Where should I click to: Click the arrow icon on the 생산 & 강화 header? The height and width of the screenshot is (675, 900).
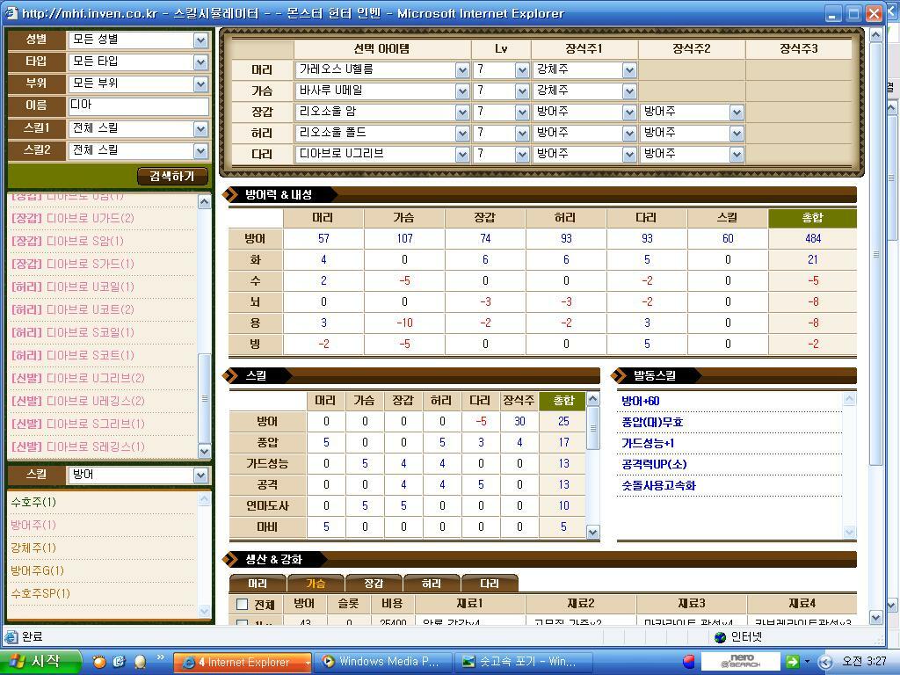click(x=230, y=559)
